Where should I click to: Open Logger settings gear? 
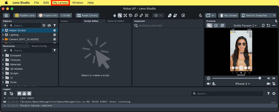[274, 94]
